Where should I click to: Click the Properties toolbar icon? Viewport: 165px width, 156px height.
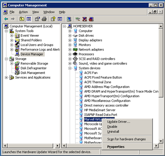coord(37,19)
